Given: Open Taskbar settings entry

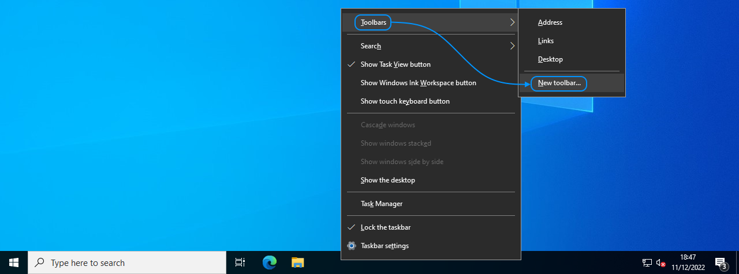Looking at the screenshot, I should click(x=431, y=246).
